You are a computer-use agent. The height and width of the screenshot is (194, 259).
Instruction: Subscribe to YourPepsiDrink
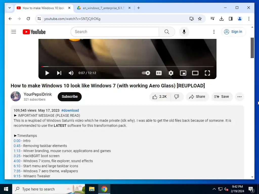pyautogui.click(x=70, y=96)
